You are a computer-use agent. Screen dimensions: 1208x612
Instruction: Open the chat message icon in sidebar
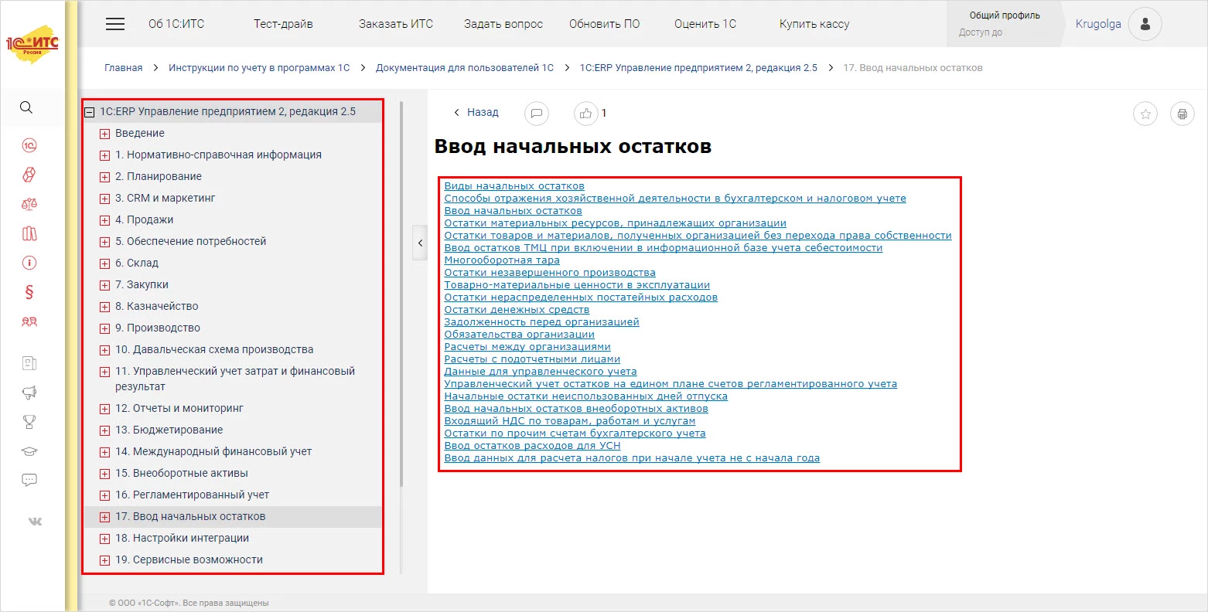pos(29,481)
